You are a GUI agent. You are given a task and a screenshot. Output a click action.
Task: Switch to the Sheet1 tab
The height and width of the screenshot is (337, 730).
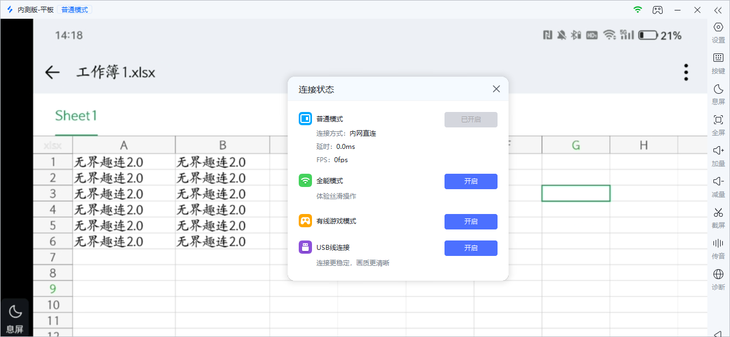click(x=76, y=115)
